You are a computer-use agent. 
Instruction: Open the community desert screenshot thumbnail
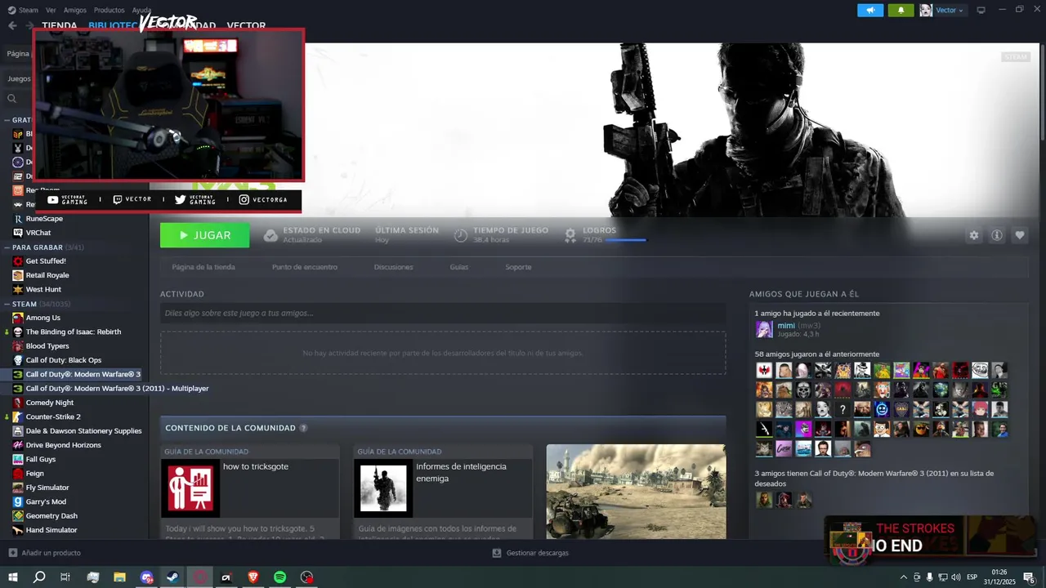point(636,492)
